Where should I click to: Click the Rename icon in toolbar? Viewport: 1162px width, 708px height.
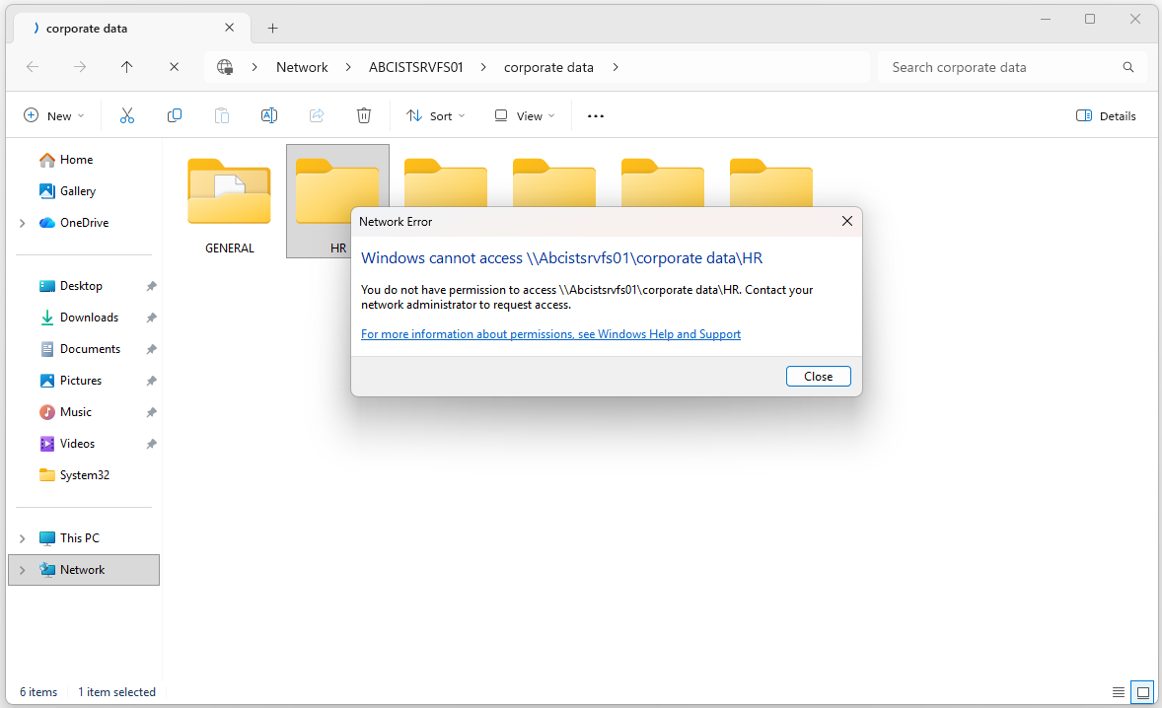[x=269, y=115]
